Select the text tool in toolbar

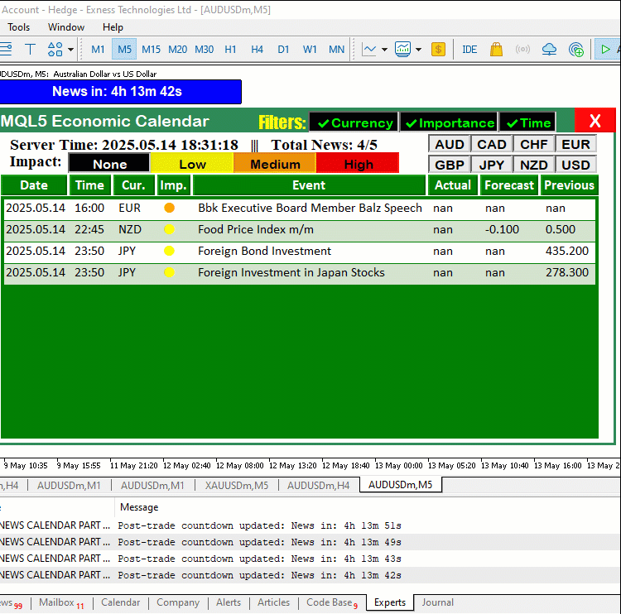[30, 50]
